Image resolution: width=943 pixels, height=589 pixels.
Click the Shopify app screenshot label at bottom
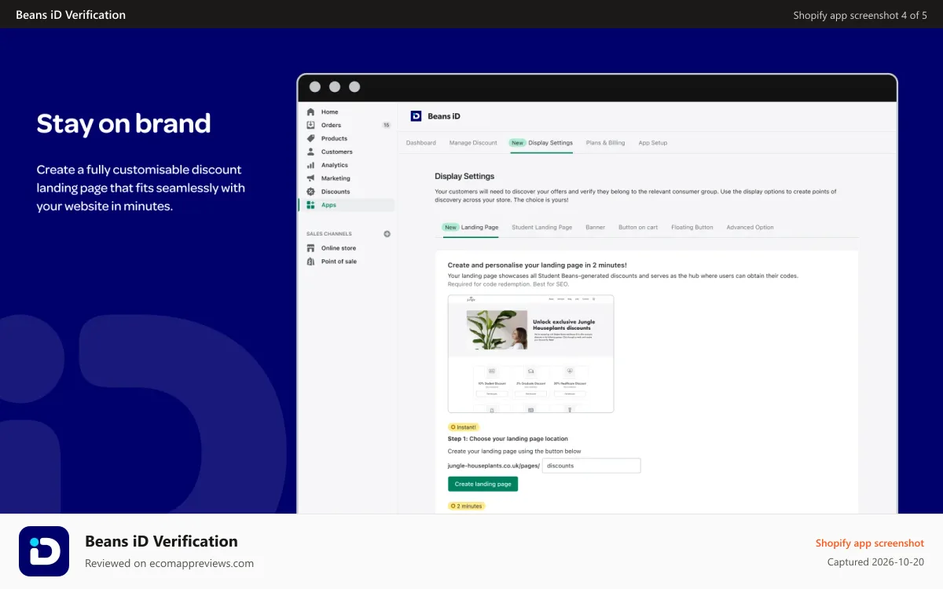[870, 543]
